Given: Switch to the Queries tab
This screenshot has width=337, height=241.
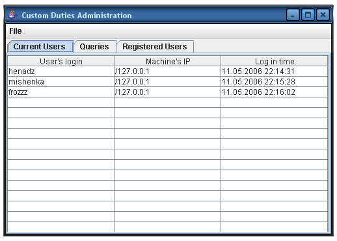Looking at the screenshot, I should 94,47.
